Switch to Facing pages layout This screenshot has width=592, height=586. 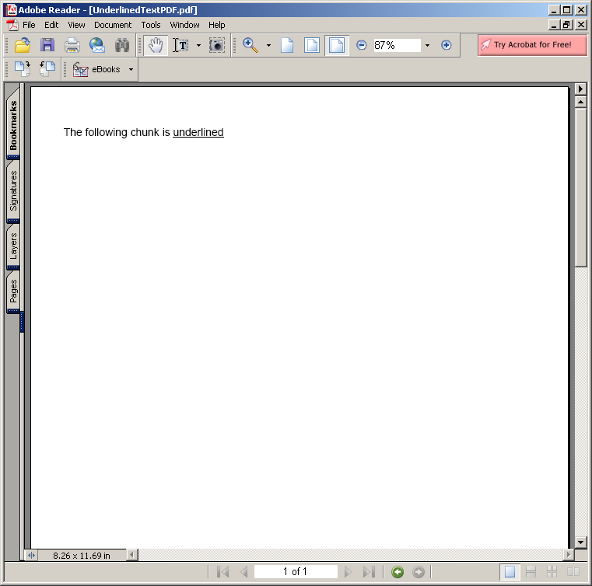tap(573, 572)
